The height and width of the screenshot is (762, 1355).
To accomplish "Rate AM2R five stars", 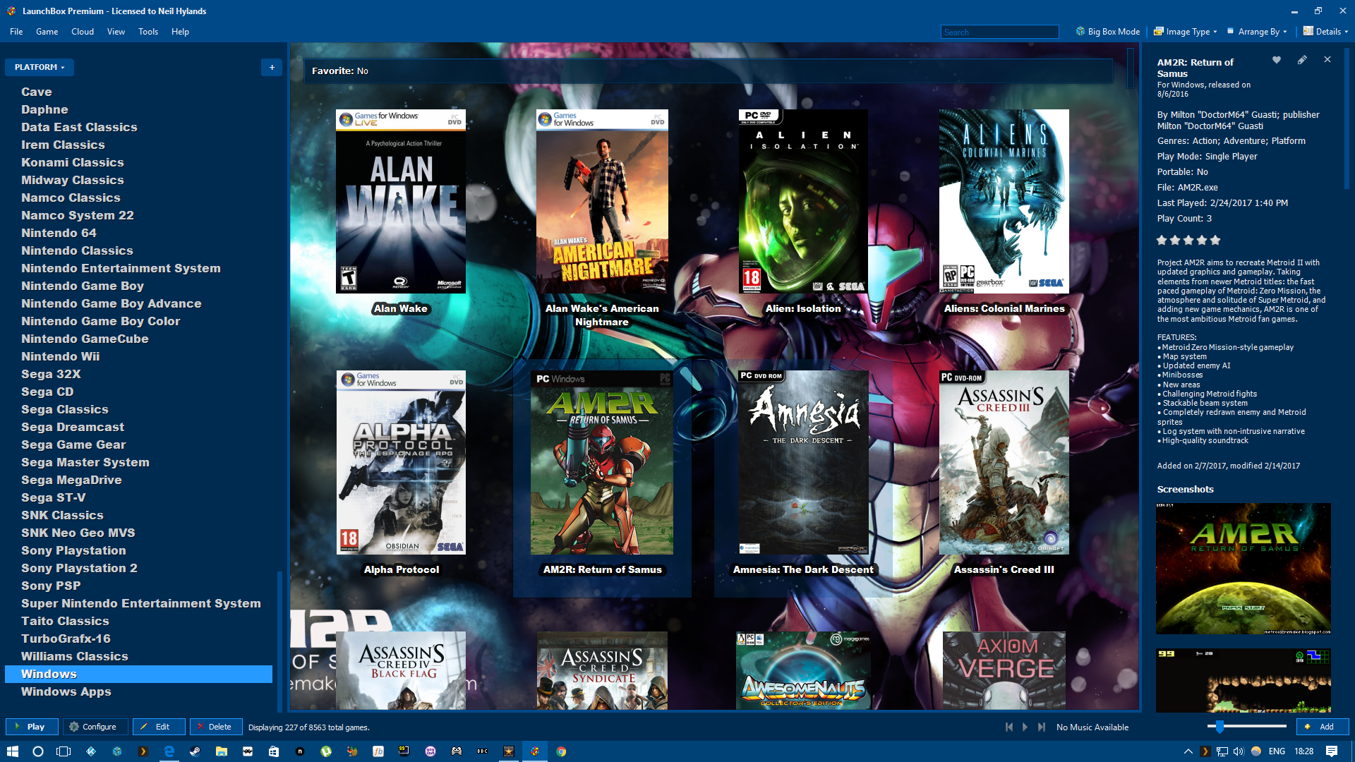I will point(1215,240).
